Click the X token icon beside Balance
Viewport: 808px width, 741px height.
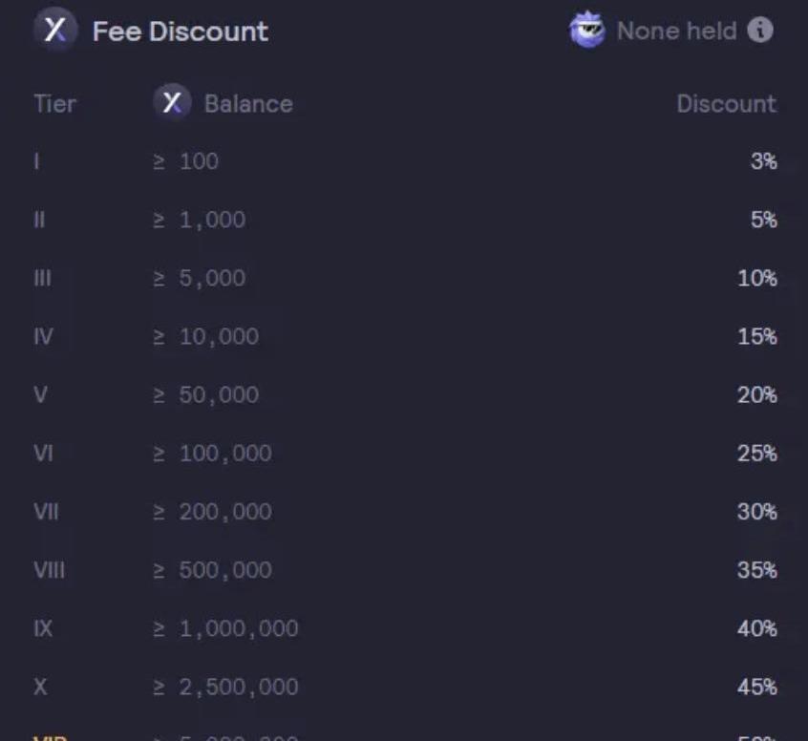tap(172, 103)
